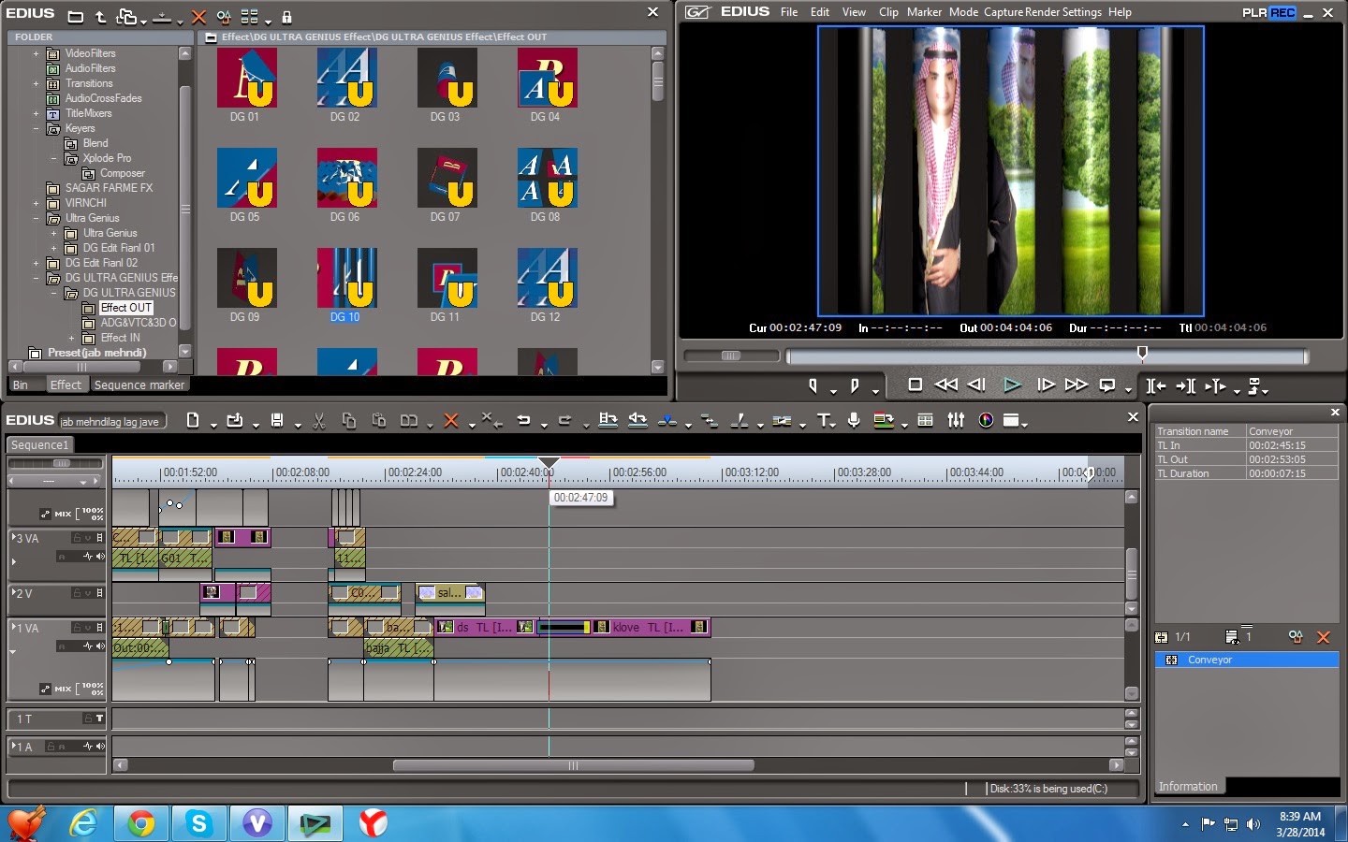Toggle the mix expander on the 2 V track

pyautogui.click(x=87, y=592)
